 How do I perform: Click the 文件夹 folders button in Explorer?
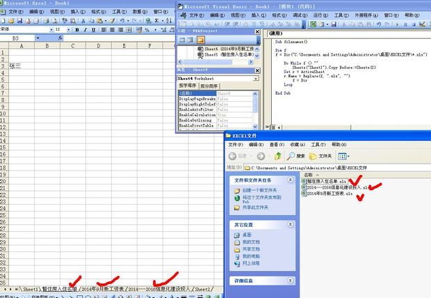(320, 156)
